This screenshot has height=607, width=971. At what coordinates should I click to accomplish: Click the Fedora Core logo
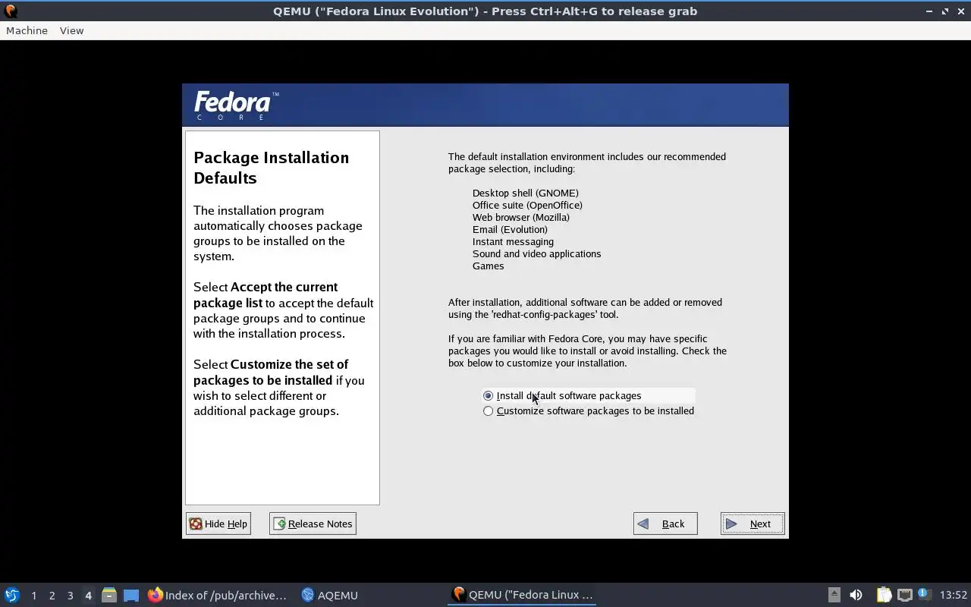[x=236, y=105]
